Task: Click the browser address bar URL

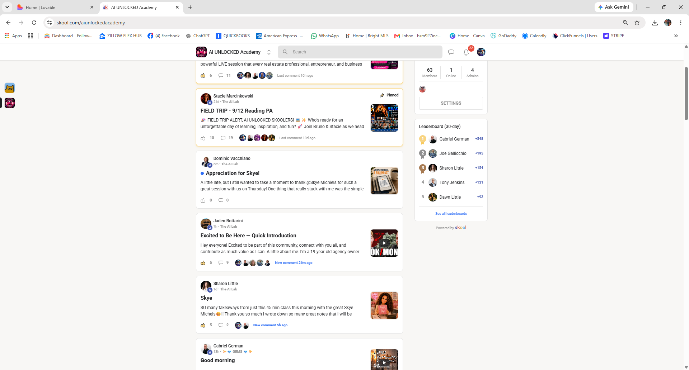Action: tap(91, 23)
